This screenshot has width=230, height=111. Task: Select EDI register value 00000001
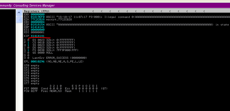(x=38, y=32)
